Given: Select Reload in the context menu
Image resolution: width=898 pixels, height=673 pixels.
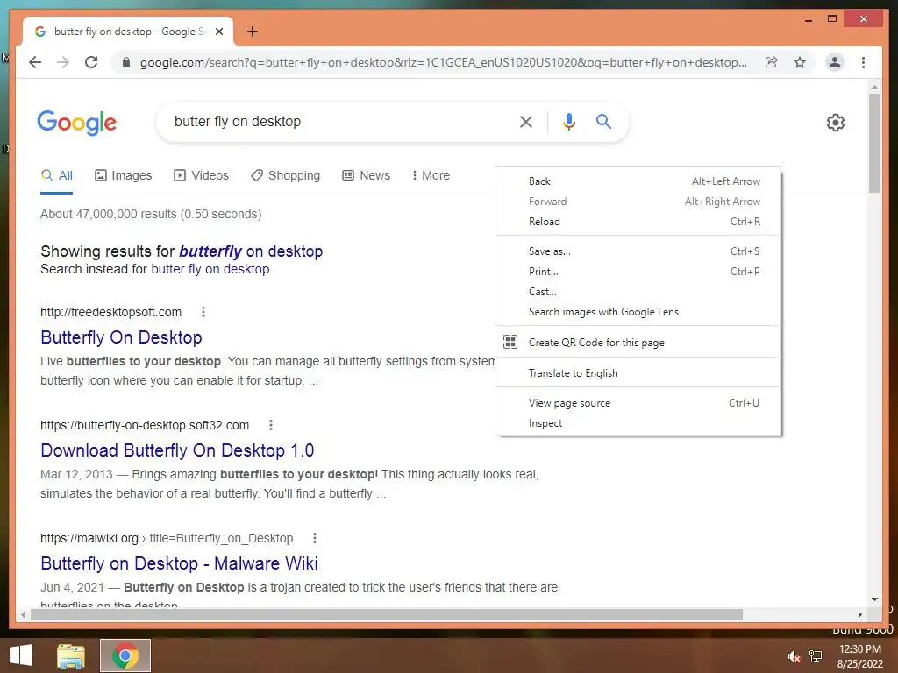Looking at the screenshot, I should click(638, 222).
